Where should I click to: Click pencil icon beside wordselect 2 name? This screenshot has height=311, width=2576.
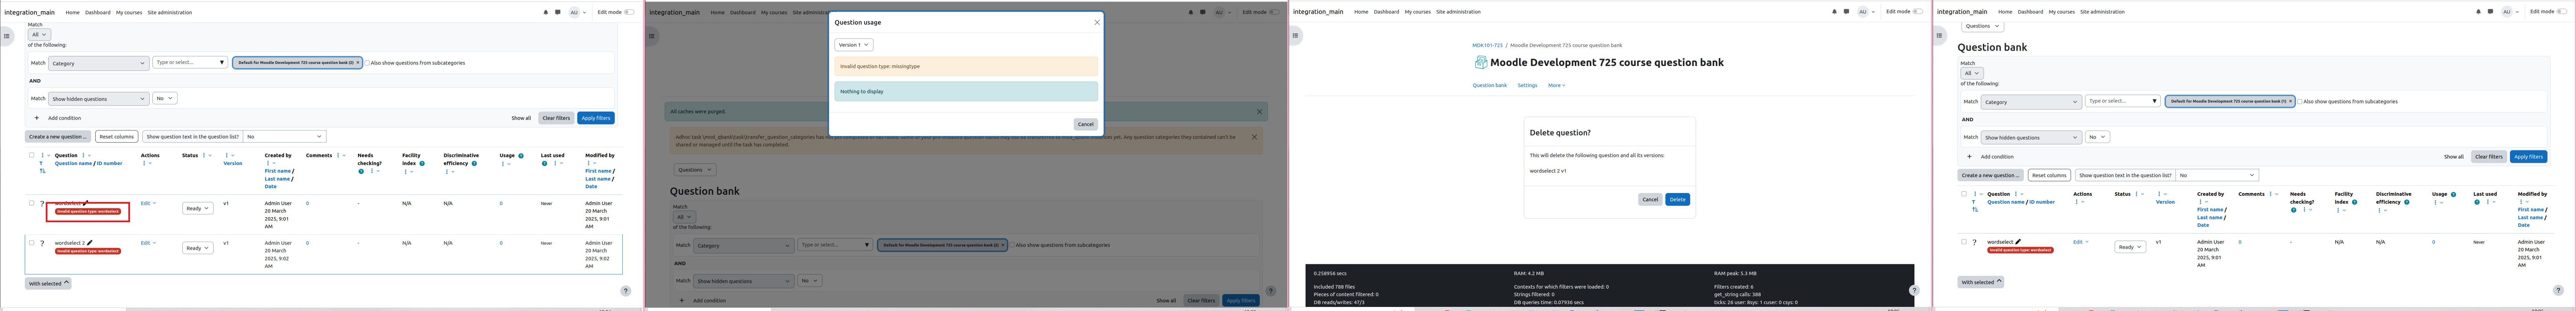click(90, 243)
